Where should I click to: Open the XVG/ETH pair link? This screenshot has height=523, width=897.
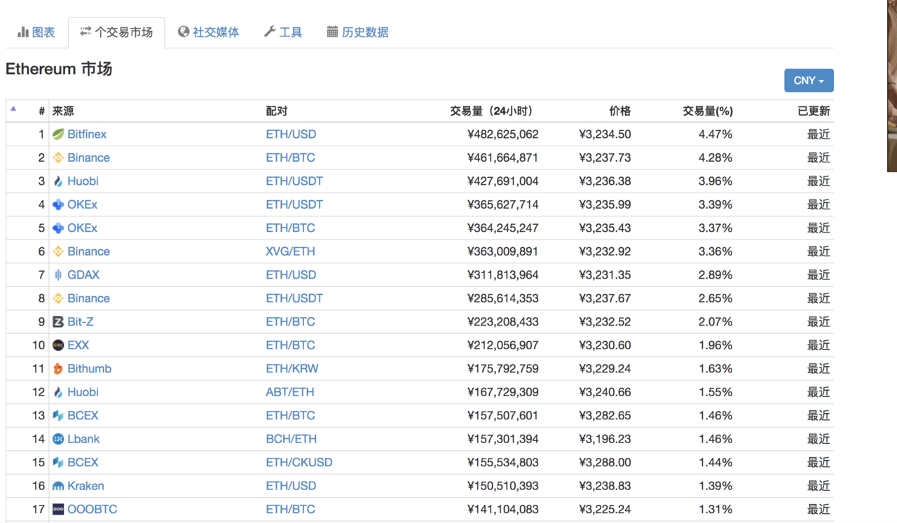(290, 251)
